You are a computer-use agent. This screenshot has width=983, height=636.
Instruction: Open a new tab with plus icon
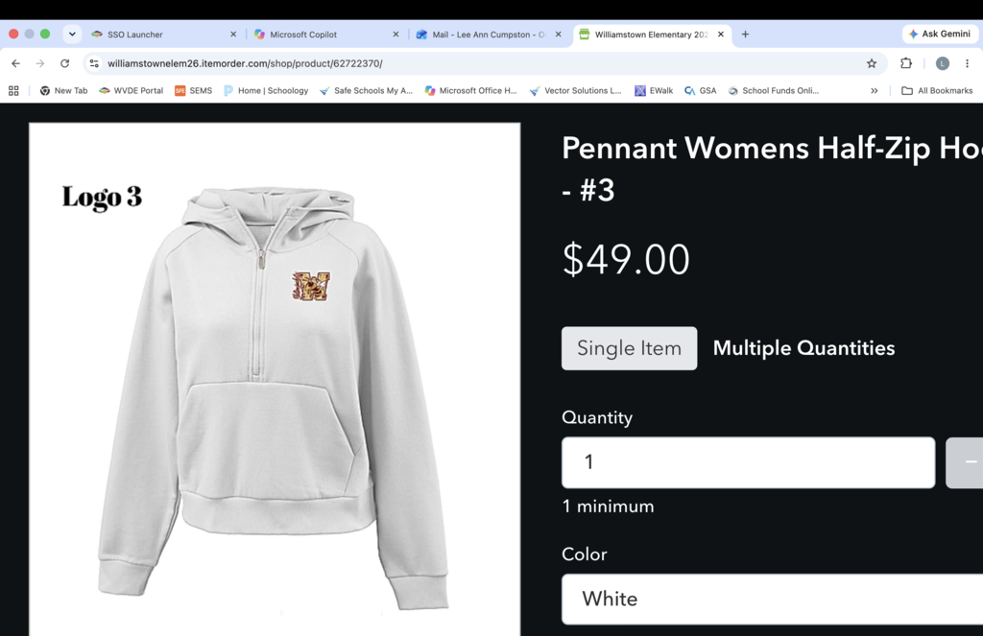coord(745,35)
